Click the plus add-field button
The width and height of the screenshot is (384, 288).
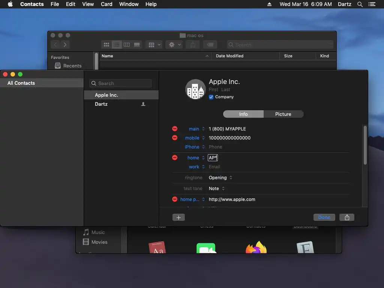click(x=178, y=217)
